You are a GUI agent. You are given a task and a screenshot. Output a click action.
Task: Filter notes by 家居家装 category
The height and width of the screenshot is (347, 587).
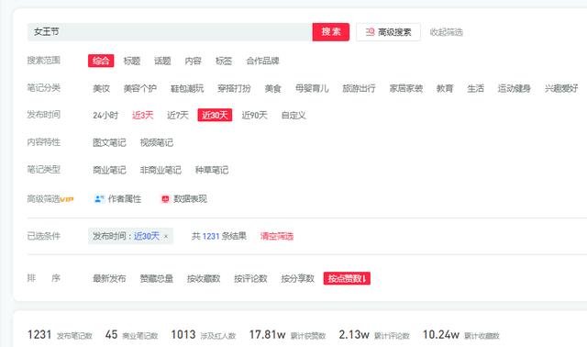coord(406,88)
